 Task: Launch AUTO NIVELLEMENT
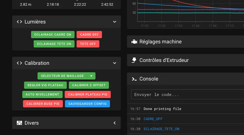42,94
